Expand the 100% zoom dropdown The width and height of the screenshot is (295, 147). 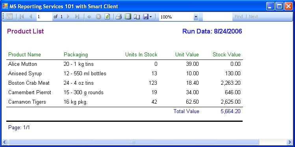(196, 17)
